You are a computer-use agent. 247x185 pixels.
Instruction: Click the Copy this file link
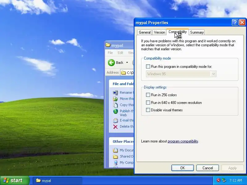[127, 105]
